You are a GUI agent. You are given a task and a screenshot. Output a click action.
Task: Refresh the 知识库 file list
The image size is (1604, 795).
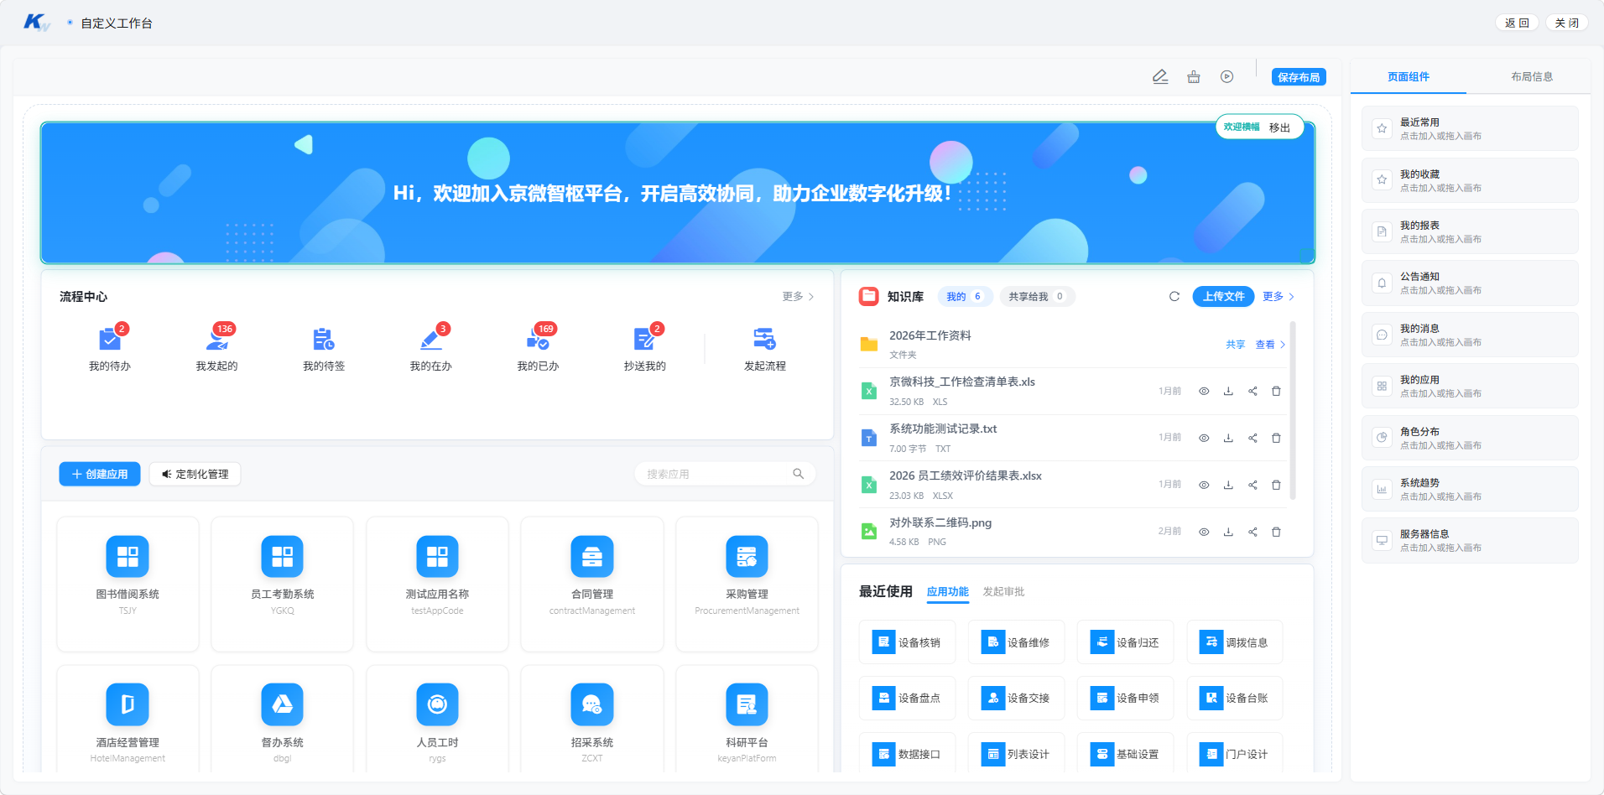click(x=1174, y=296)
